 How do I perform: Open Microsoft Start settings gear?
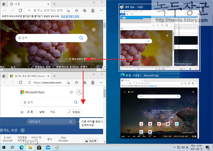[x=71, y=92]
